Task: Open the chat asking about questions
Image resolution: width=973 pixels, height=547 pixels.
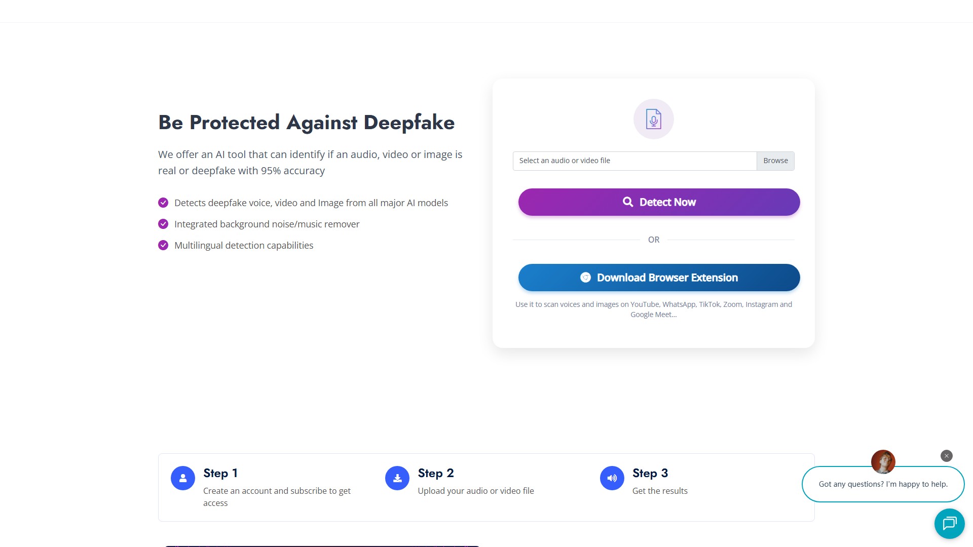Action: (883, 484)
